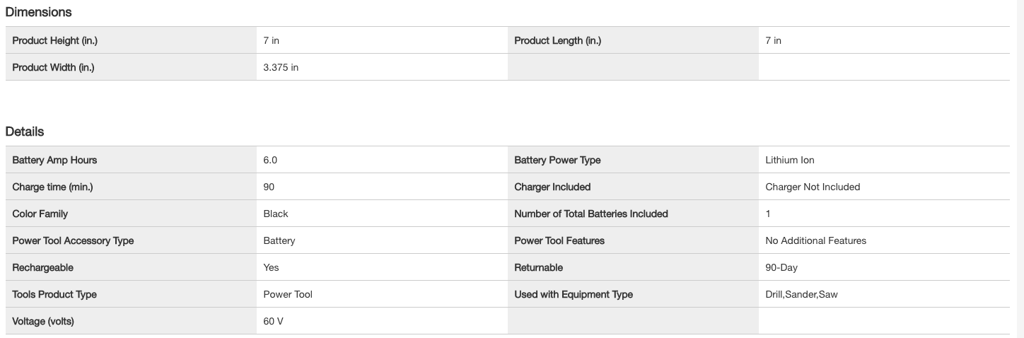This screenshot has width=1024, height=338.
Task: Click the Details section heading
Action: pyautogui.click(x=25, y=132)
